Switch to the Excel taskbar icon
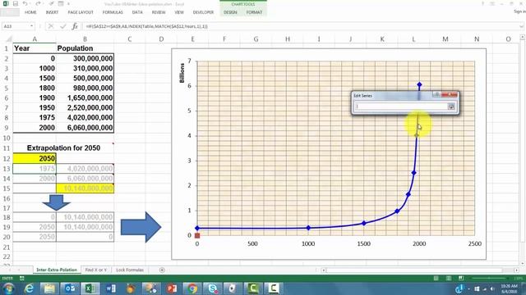 (x=90, y=288)
